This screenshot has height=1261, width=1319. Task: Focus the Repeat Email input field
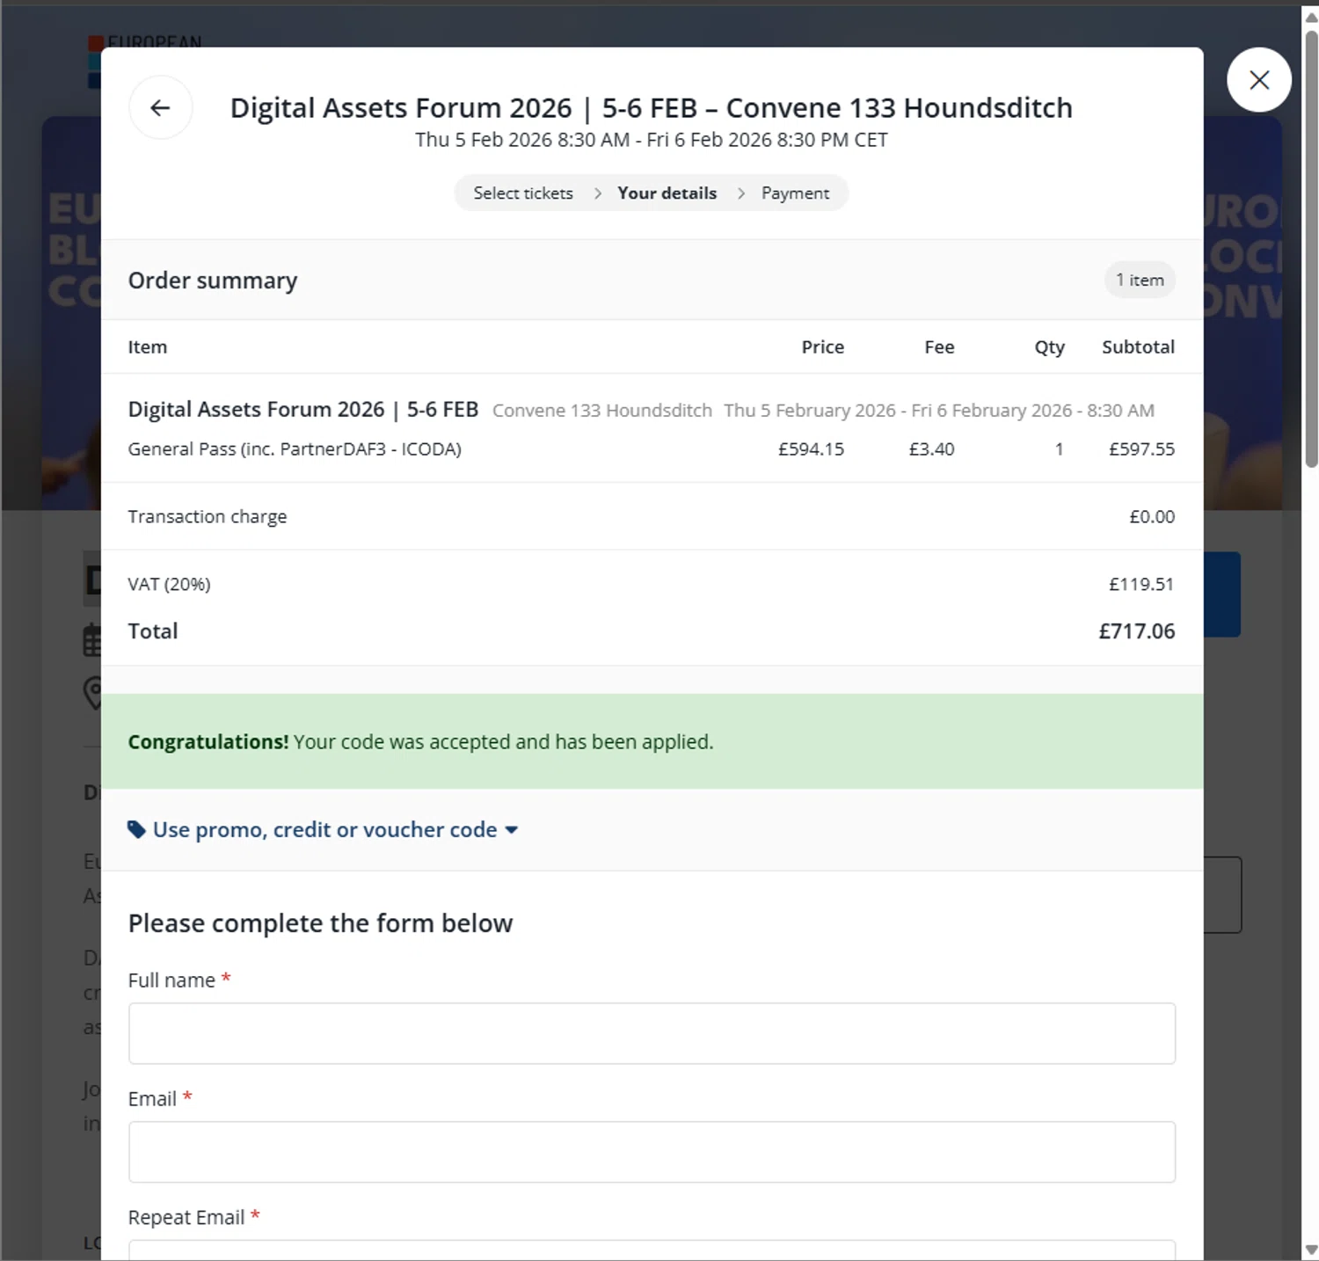tap(652, 1250)
